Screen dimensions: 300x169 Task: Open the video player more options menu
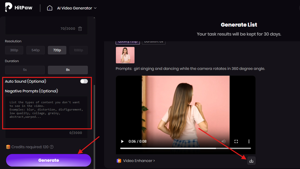[x=249, y=142]
